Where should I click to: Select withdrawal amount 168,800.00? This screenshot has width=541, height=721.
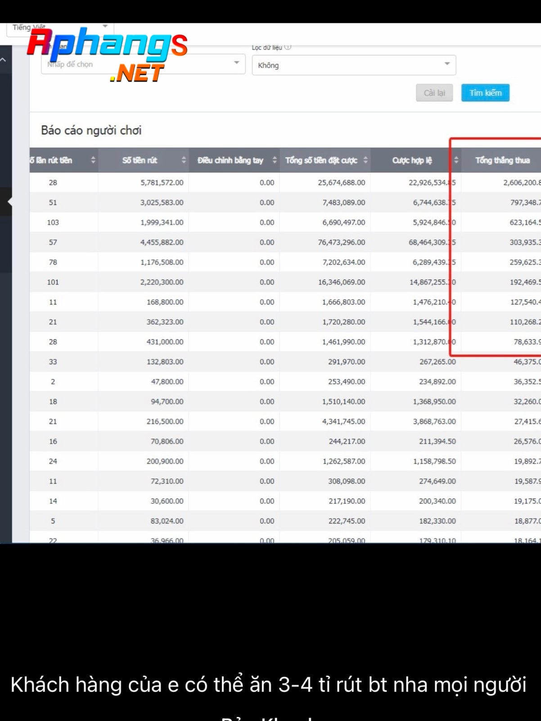(x=165, y=302)
